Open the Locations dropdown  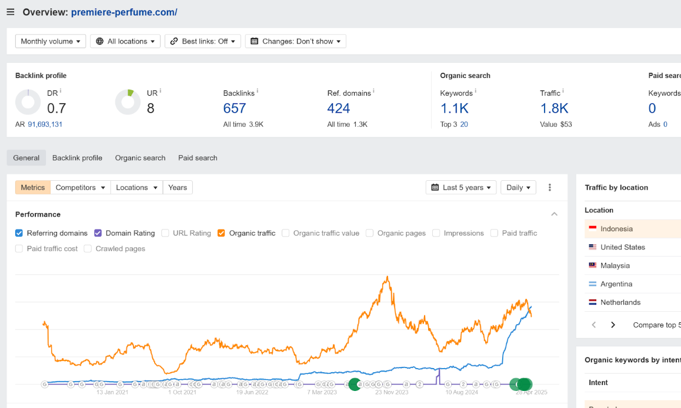(x=136, y=187)
